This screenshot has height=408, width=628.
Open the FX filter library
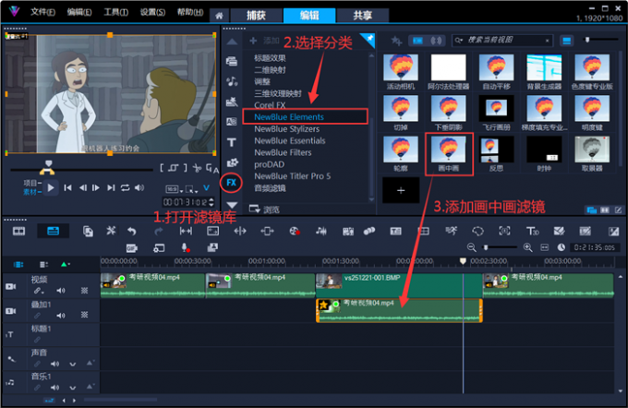[232, 183]
